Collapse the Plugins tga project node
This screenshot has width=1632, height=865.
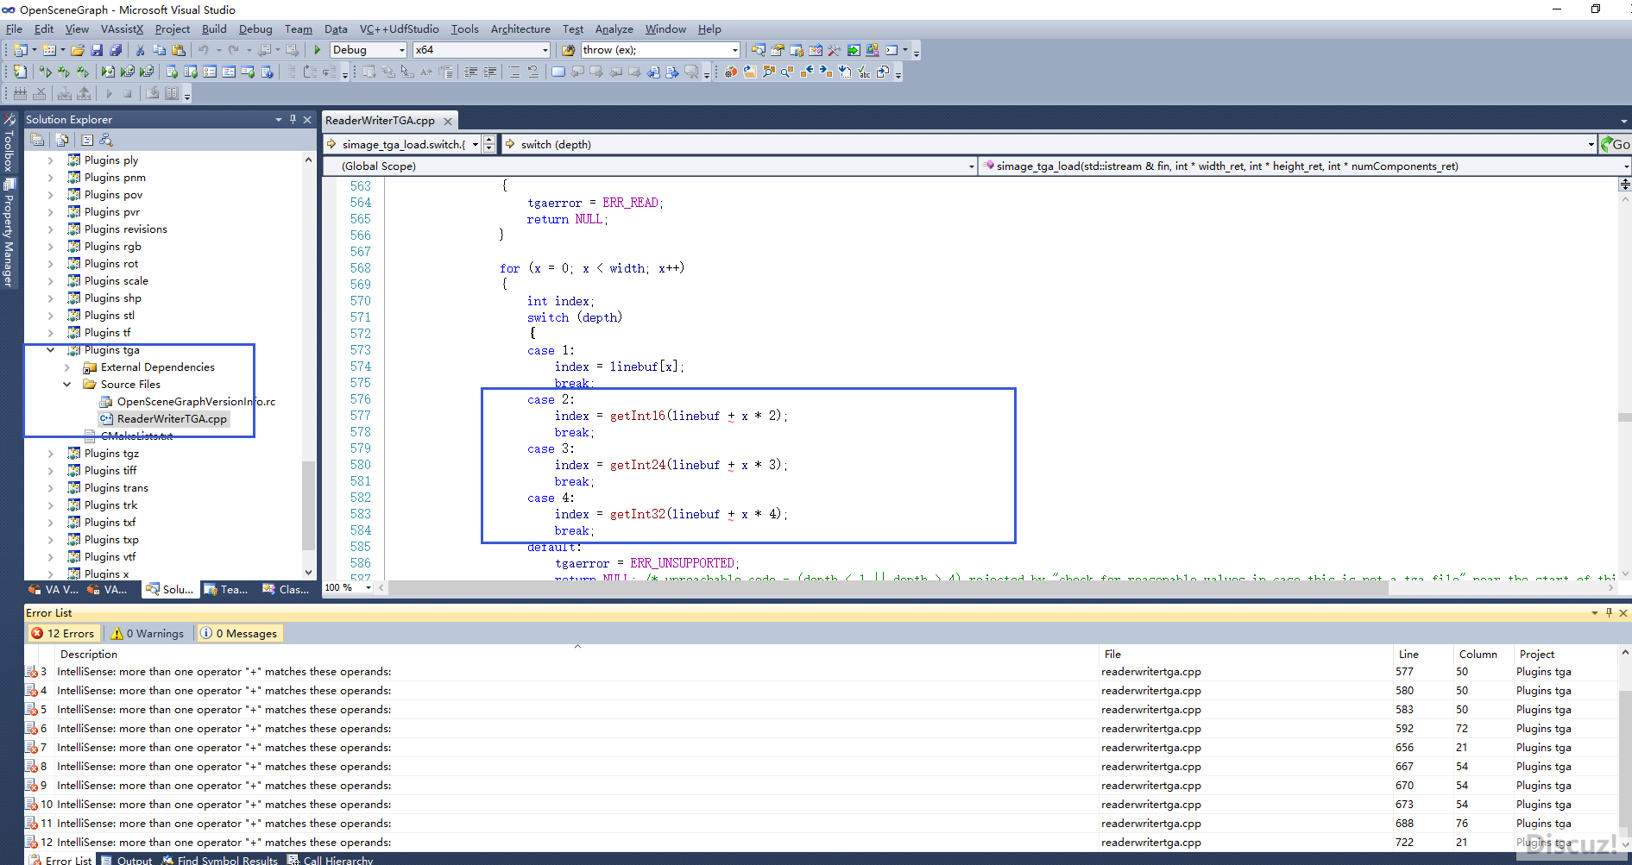pyautogui.click(x=50, y=350)
